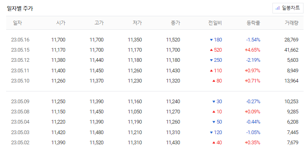Click the blue down arrow next to 250
308x152 pixels.
[x=211, y=61]
